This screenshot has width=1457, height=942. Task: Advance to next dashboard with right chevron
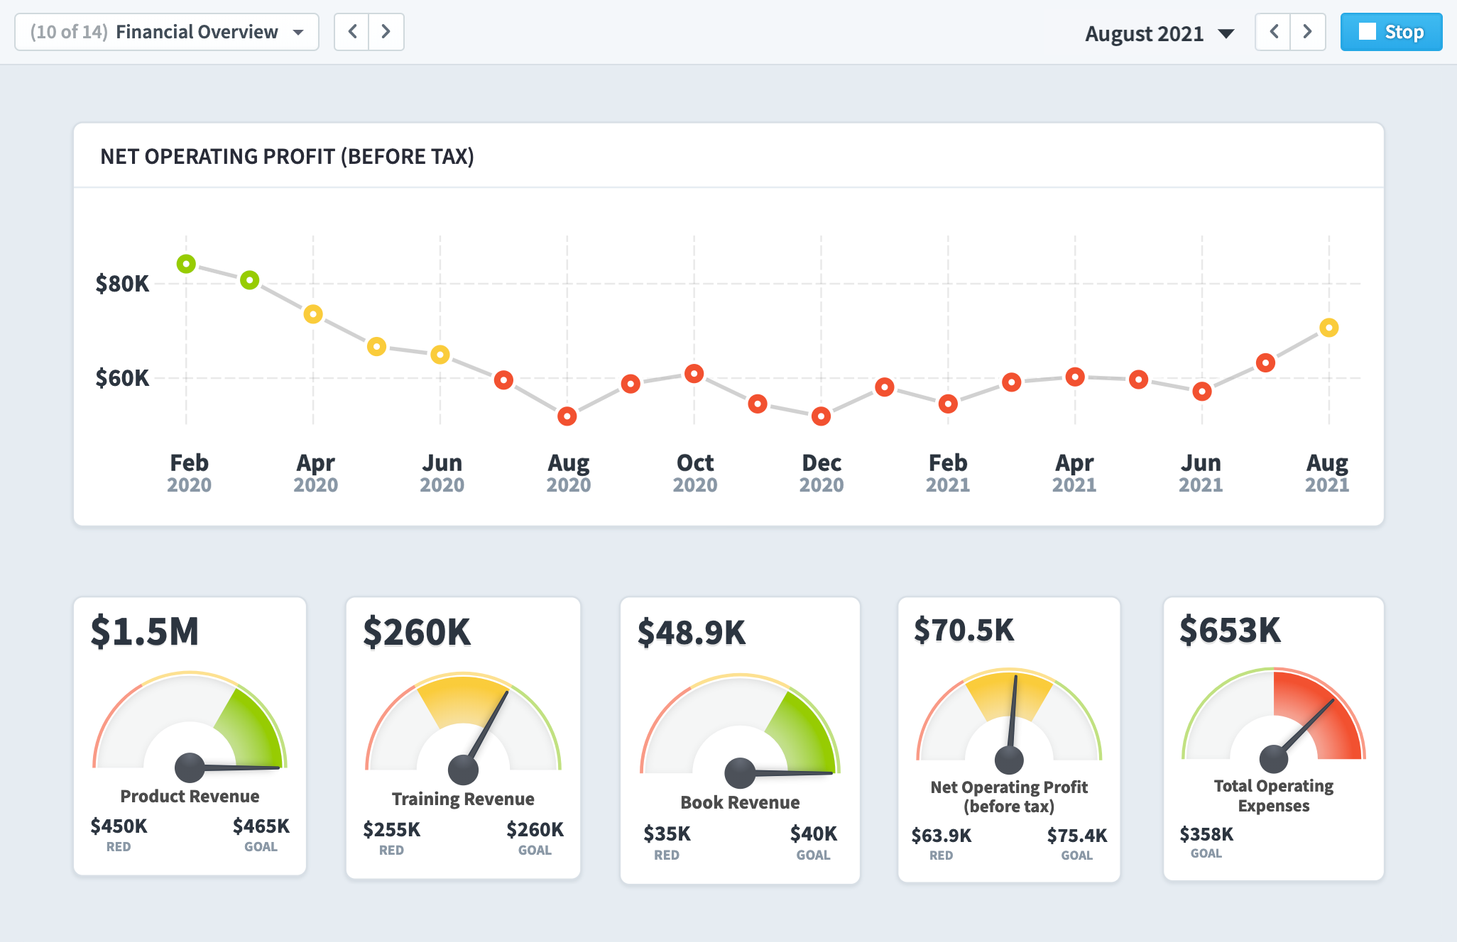coord(386,32)
